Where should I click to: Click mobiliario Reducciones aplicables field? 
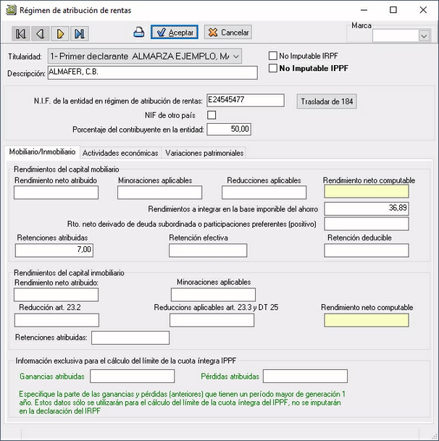pos(264,193)
